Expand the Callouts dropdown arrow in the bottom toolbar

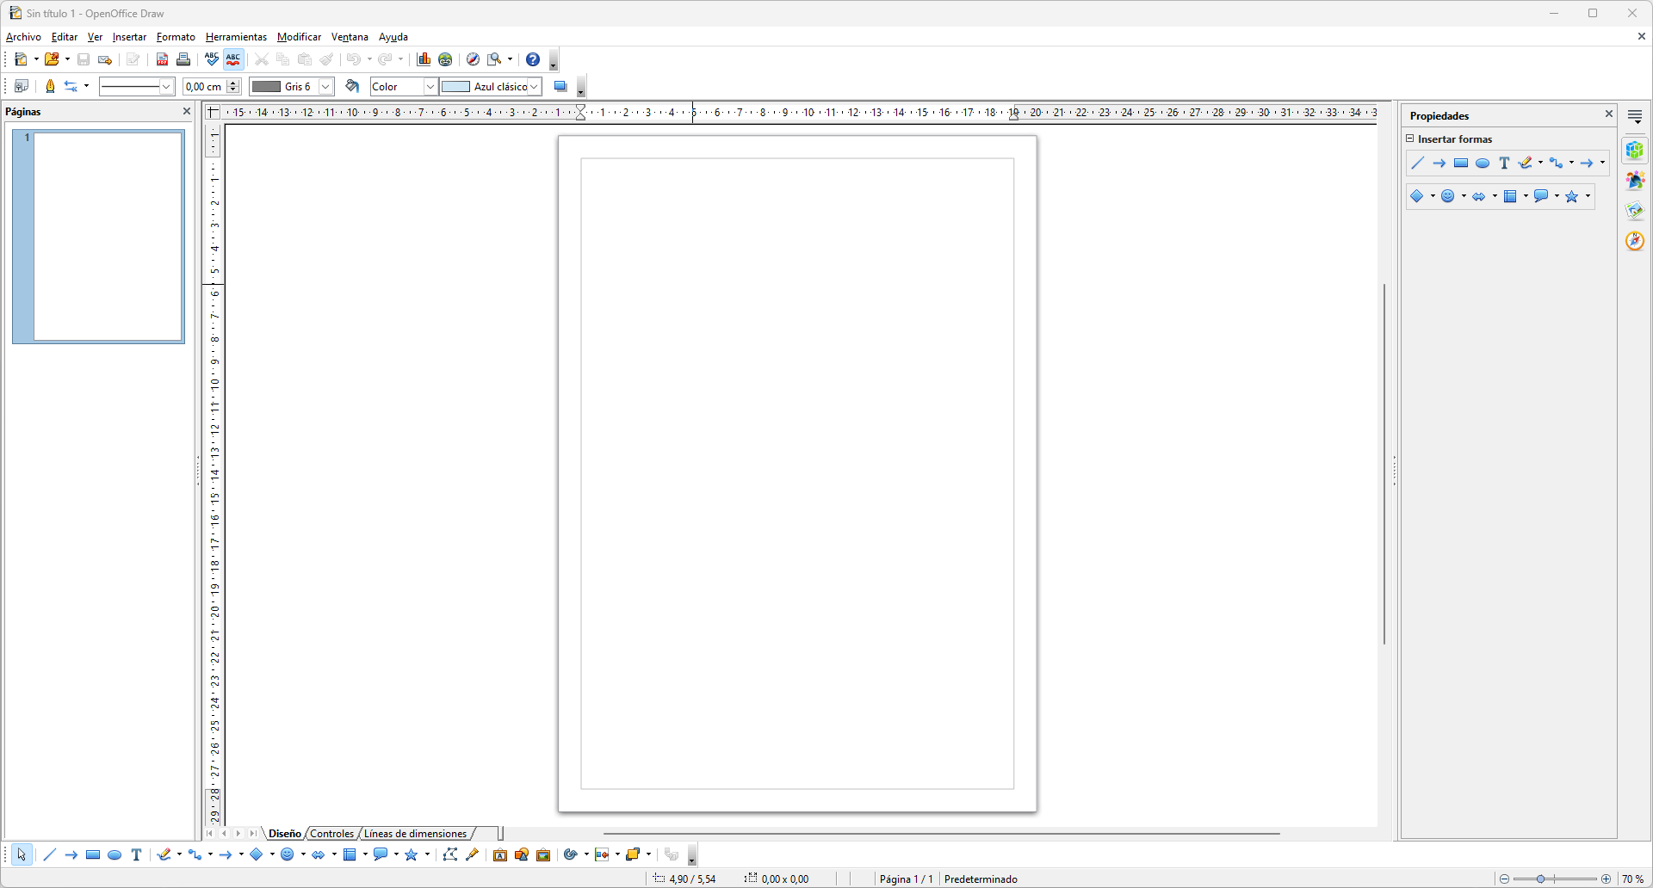(x=396, y=854)
